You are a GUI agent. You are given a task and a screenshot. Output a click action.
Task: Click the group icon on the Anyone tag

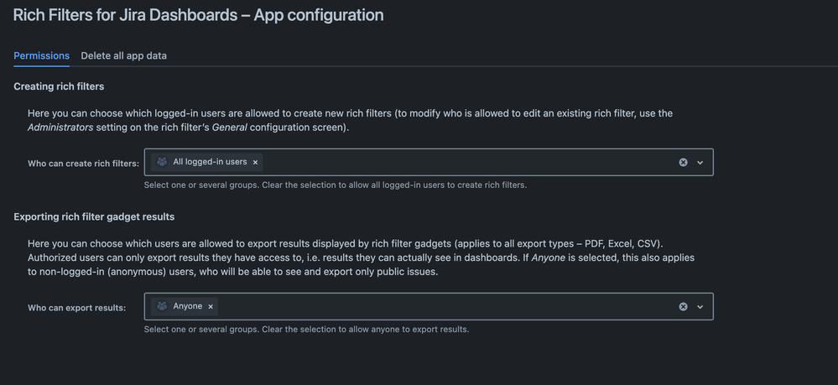(162, 307)
